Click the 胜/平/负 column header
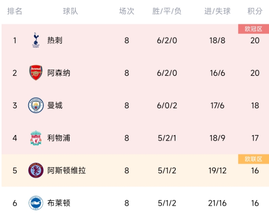This screenshot has width=269, height=213. tap(167, 11)
